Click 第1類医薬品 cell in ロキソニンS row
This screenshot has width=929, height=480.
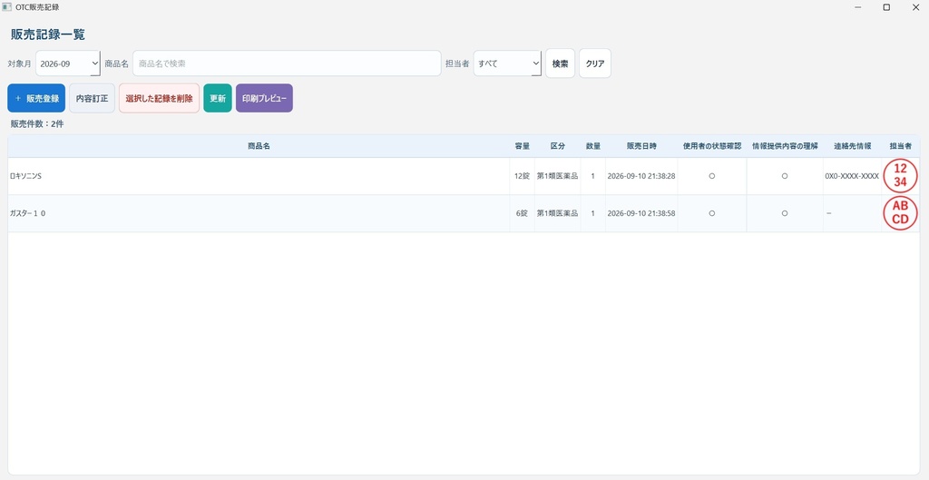[x=558, y=176]
